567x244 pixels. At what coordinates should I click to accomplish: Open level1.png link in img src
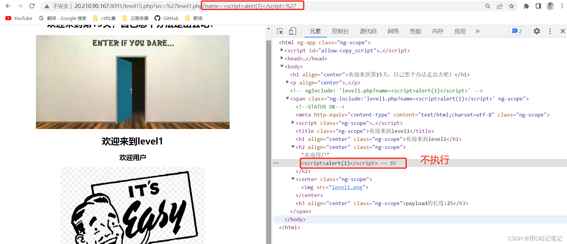(347, 187)
